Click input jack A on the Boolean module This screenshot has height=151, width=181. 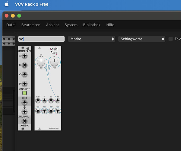[x=24, y=56]
